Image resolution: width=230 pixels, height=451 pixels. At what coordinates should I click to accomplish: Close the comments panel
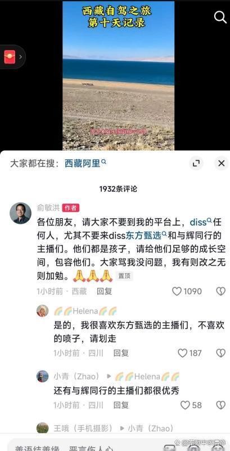click(x=222, y=164)
